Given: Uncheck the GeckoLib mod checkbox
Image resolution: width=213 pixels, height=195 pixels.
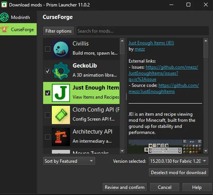Looking at the screenshot, I should coord(48,71).
